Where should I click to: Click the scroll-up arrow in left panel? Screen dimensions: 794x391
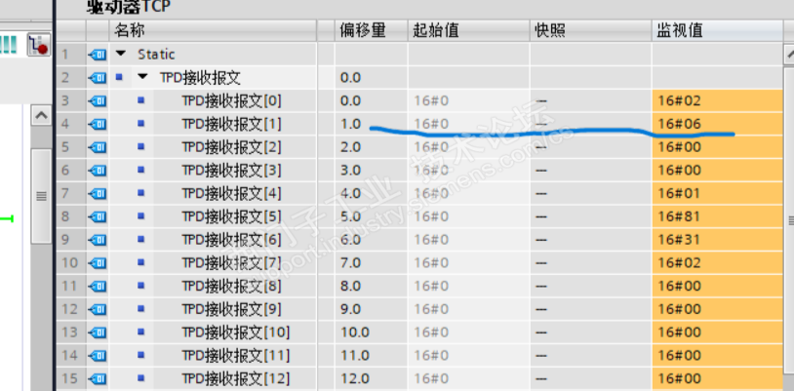(41, 115)
